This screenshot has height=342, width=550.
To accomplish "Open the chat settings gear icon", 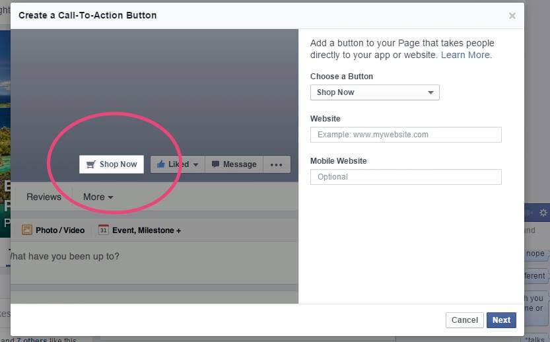I will [x=543, y=213].
